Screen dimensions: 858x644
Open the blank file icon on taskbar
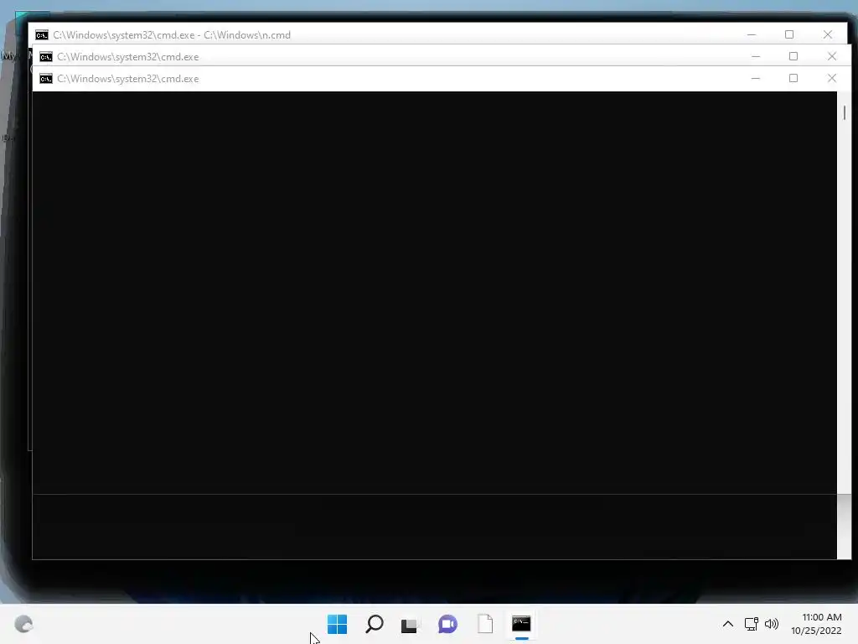pyautogui.click(x=485, y=624)
